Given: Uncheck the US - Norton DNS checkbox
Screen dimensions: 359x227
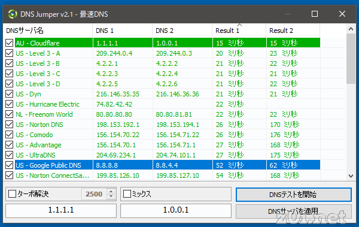Looking at the screenshot, I should [9, 125].
